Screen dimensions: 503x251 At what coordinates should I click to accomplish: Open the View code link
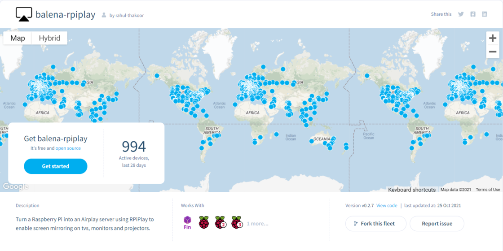(x=387, y=206)
